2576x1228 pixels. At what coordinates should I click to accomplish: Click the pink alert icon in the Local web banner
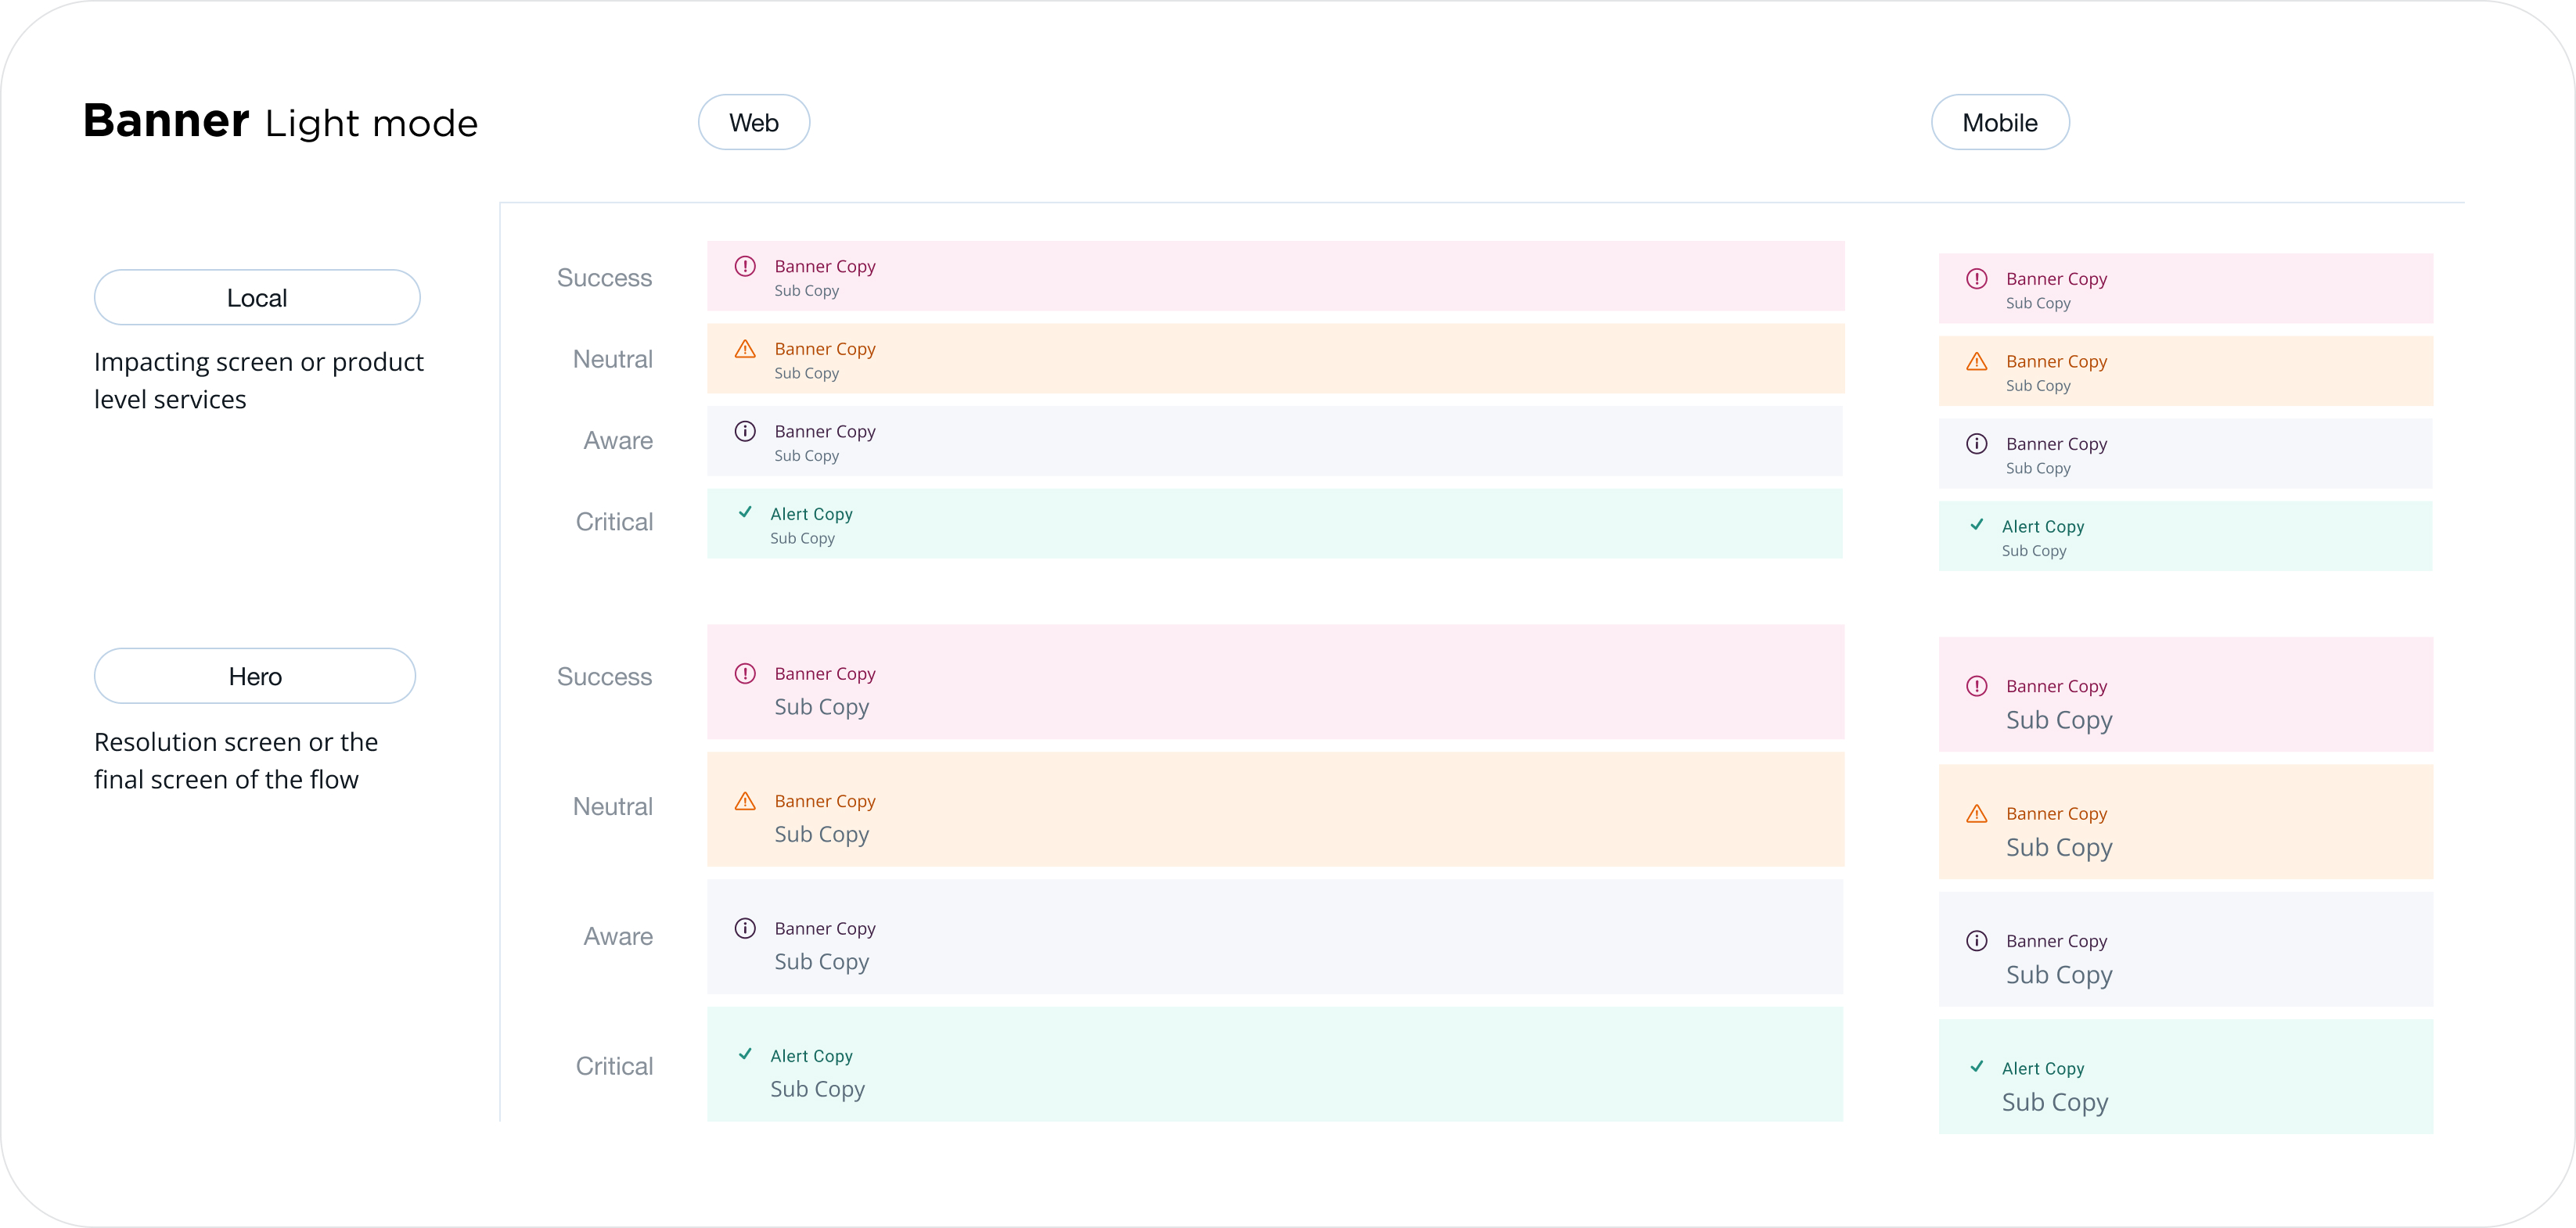click(745, 267)
